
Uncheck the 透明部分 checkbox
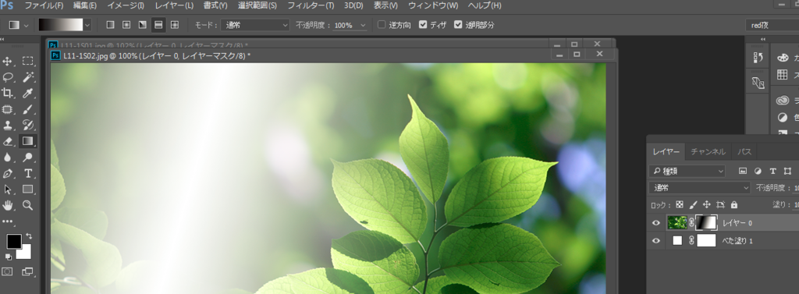458,24
